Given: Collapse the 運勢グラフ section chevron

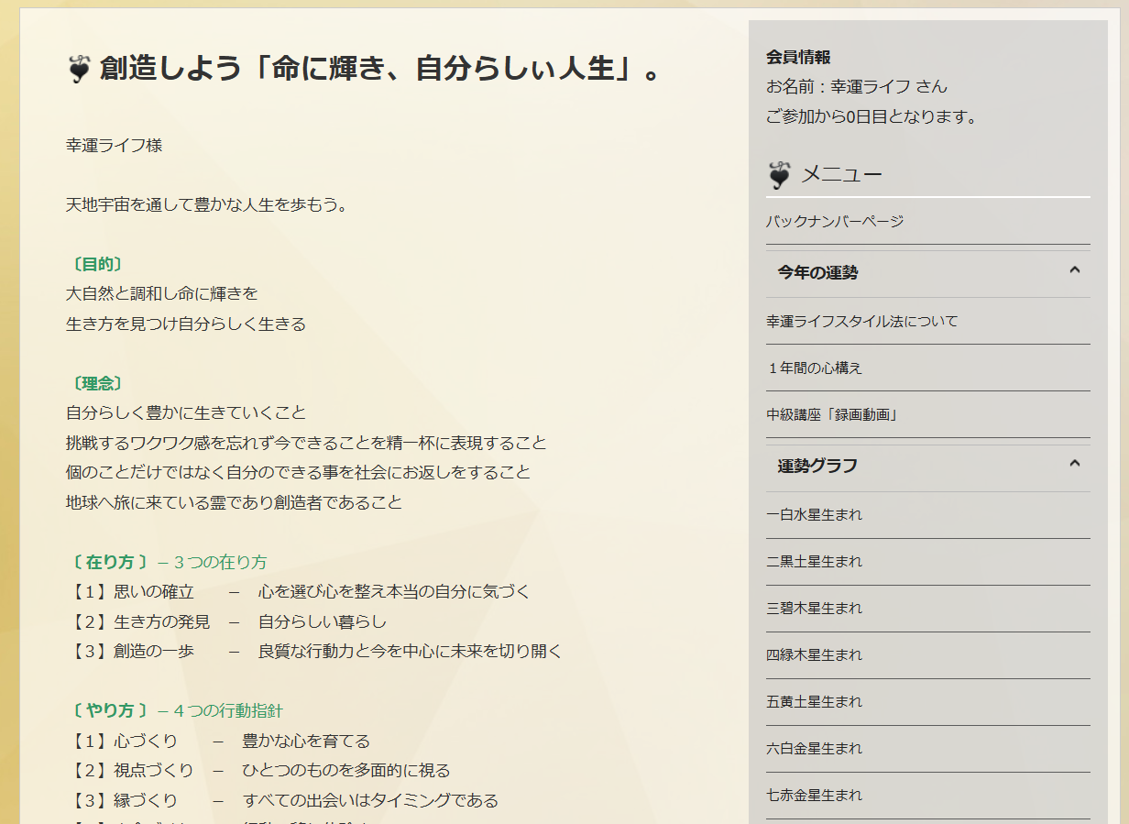Looking at the screenshot, I should click(1075, 463).
